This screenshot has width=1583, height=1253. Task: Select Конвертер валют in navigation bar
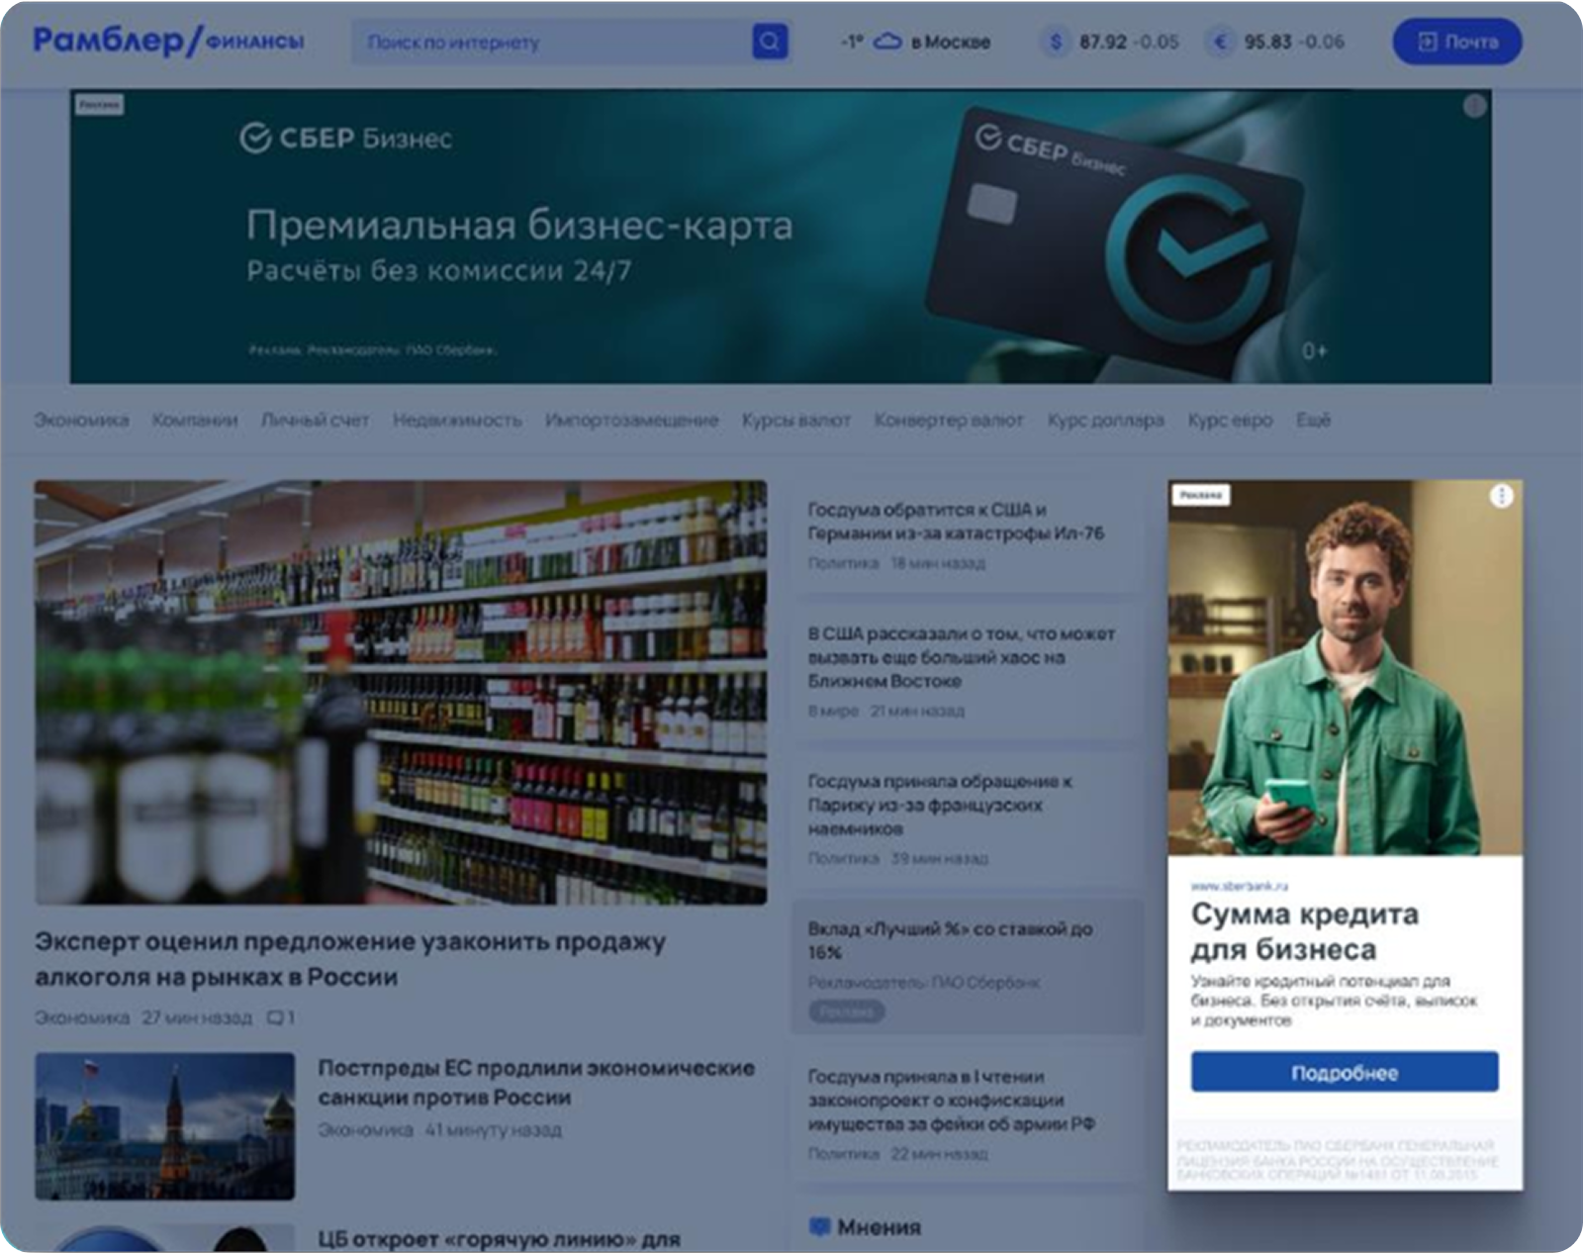[948, 420]
